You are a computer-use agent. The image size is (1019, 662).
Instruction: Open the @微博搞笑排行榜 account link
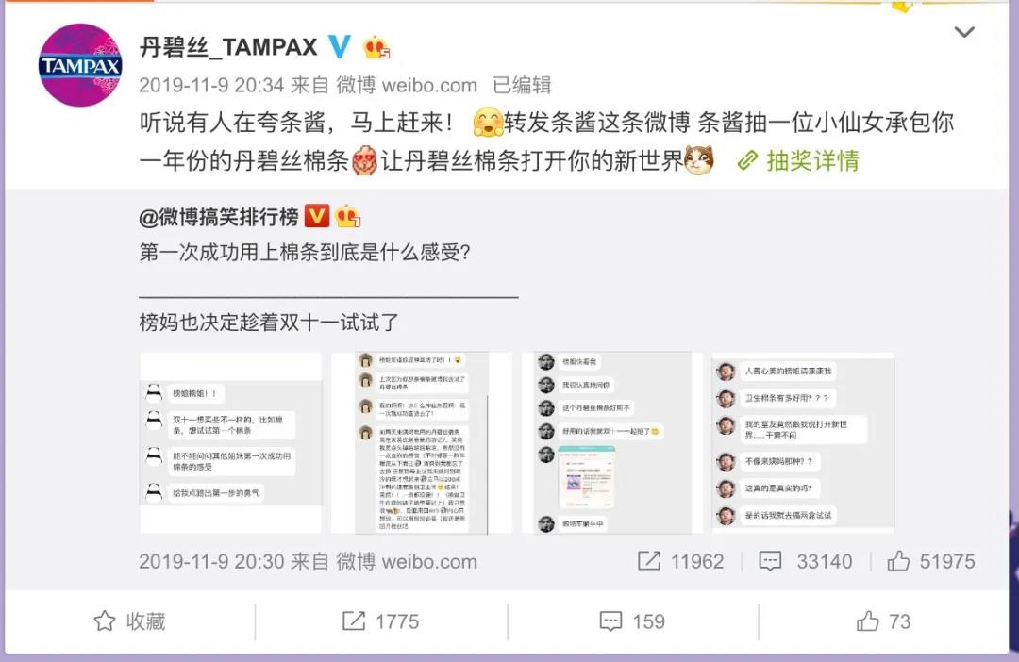(x=219, y=216)
